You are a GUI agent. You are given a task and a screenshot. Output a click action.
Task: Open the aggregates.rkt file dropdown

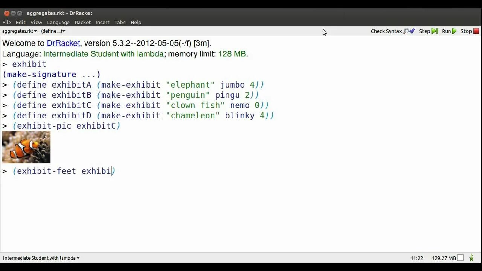[20, 31]
